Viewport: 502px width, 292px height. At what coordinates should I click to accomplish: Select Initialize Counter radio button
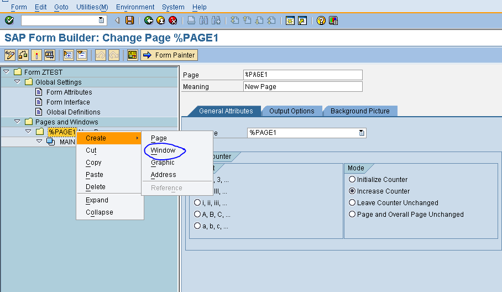tap(352, 179)
